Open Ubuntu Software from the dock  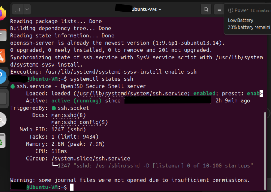pyautogui.click(x=2, y=55)
